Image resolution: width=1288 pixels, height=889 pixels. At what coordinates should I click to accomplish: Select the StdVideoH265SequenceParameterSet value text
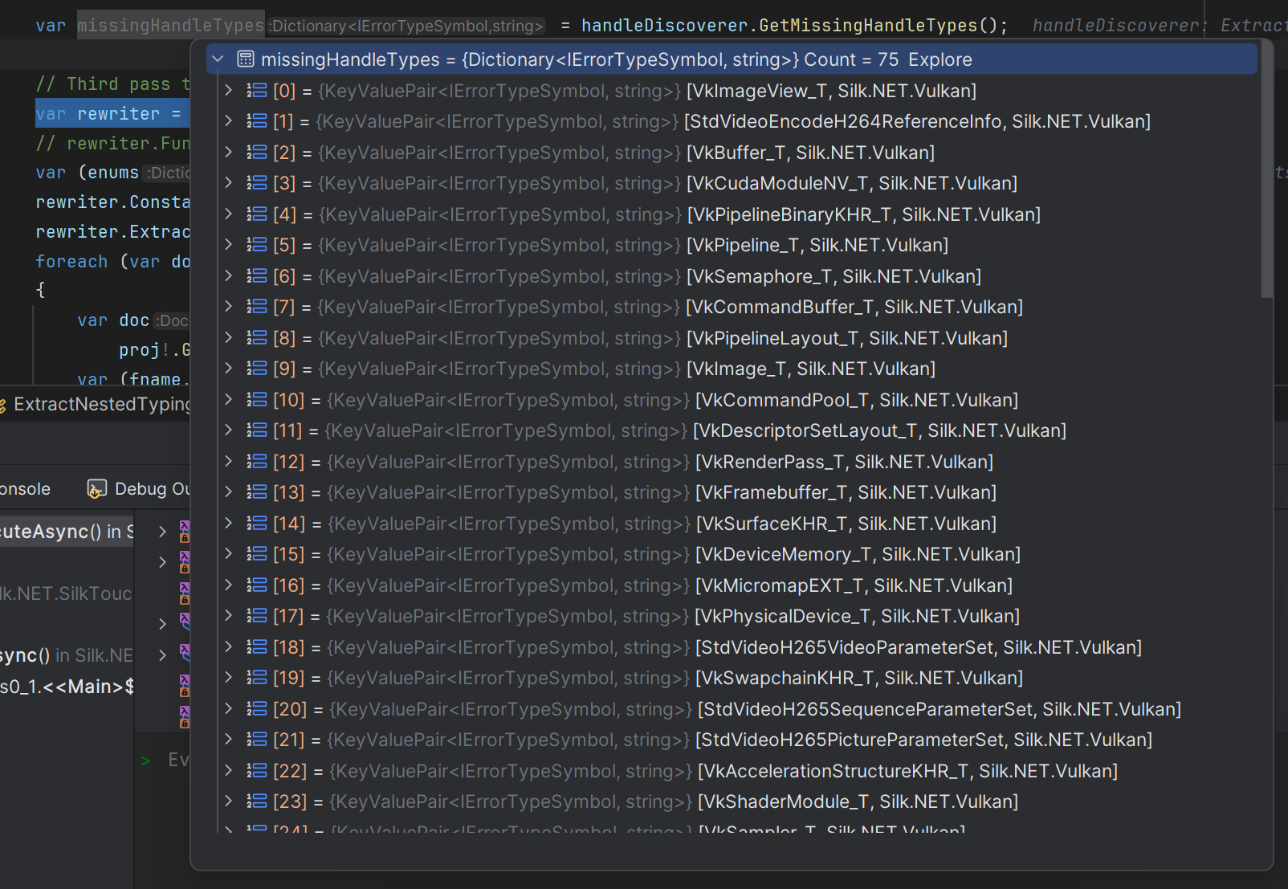pos(940,709)
